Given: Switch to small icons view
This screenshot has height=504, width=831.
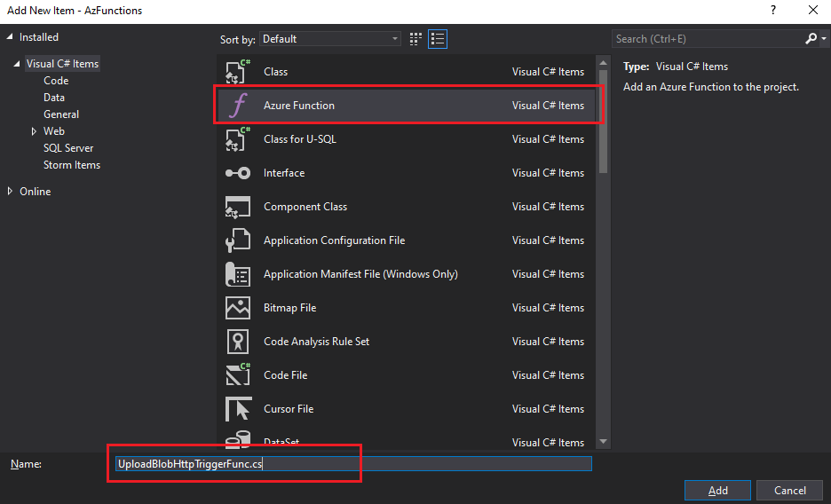Looking at the screenshot, I should 416,39.
